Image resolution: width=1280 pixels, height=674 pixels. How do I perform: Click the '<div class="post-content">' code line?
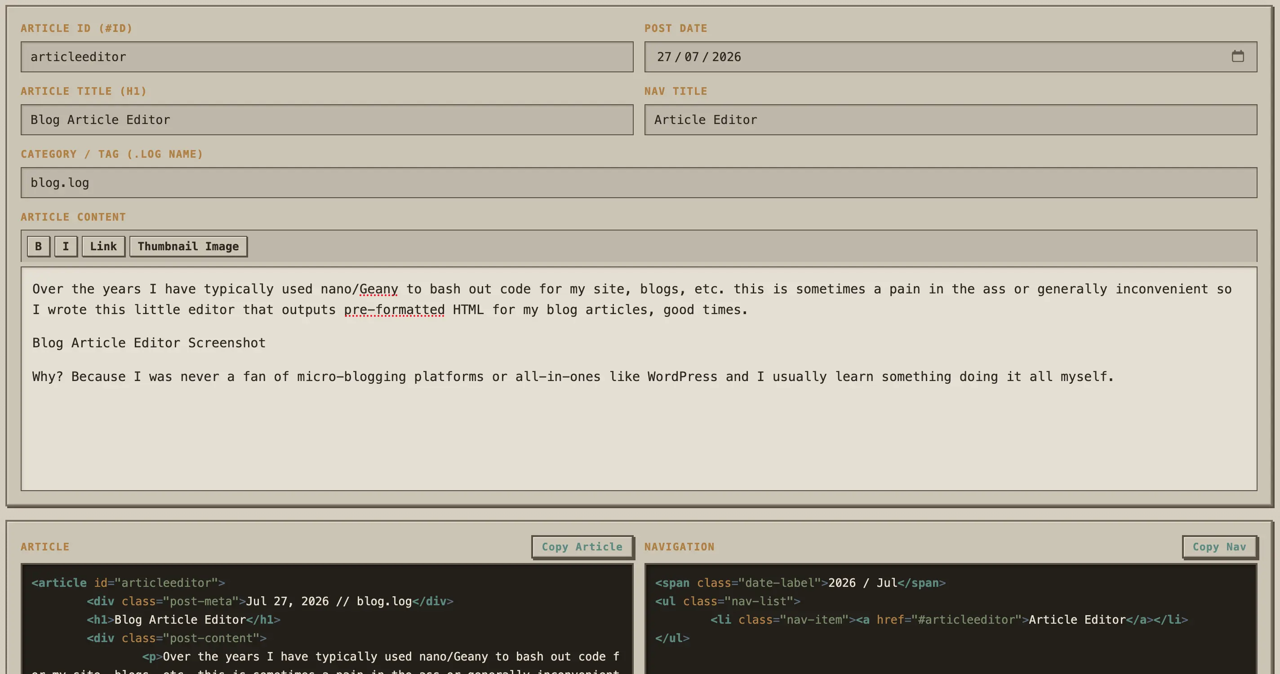[176, 638]
